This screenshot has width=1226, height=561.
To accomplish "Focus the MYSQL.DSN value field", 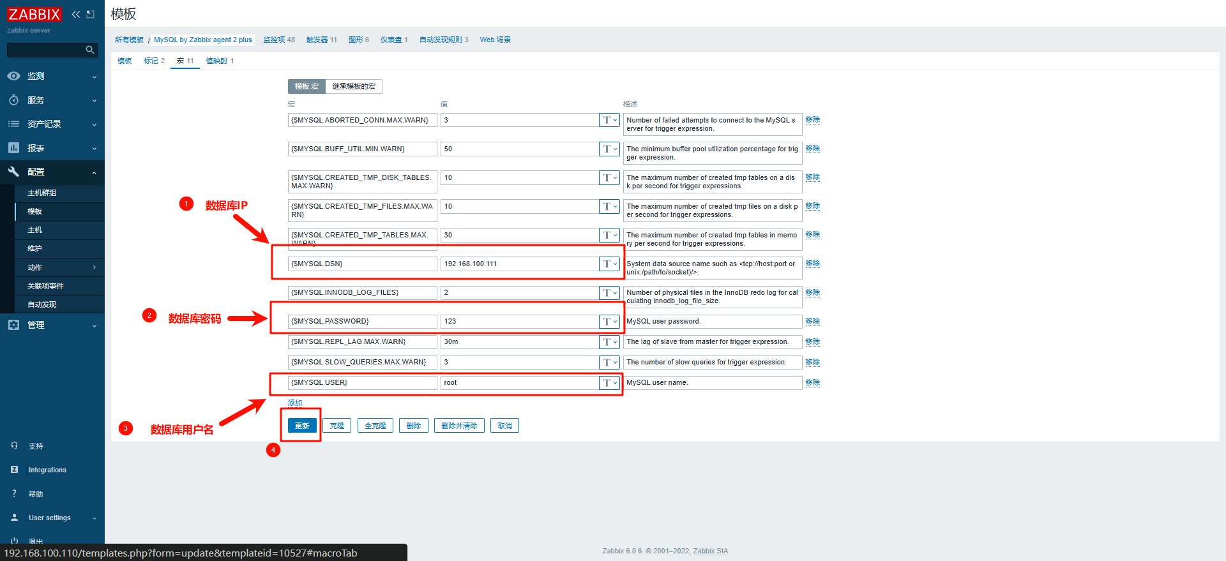I will tap(520, 264).
